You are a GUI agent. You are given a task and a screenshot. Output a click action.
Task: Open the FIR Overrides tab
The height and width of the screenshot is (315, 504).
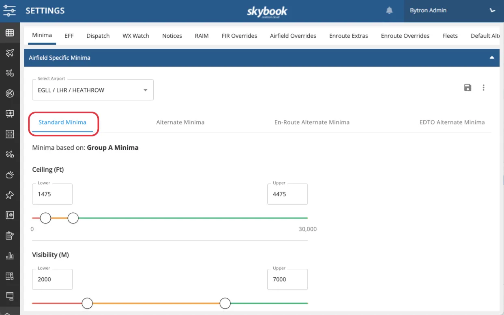click(x=239, y=36)
